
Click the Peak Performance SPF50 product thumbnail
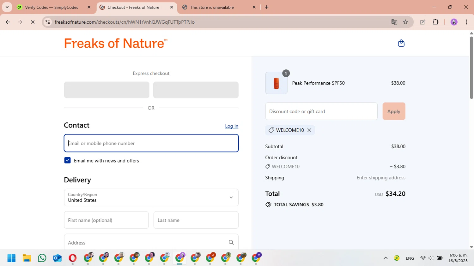point(276,83)
